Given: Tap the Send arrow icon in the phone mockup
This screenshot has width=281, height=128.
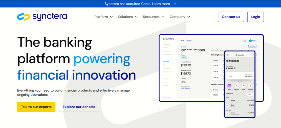Looking at the screenshot, I should coord(243,86).
